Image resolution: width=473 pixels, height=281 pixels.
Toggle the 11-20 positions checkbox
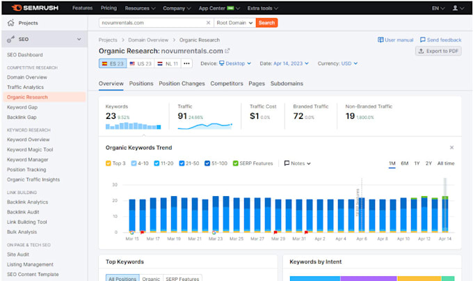coord(157,163)
